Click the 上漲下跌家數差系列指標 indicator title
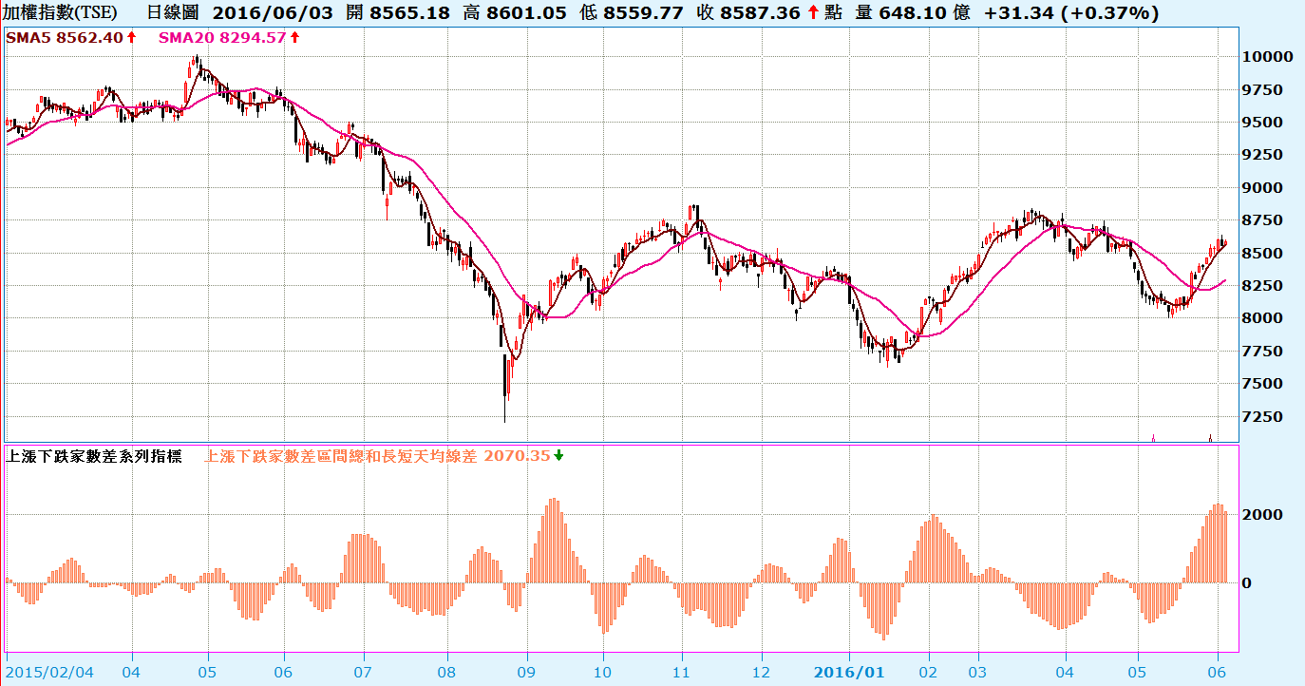Screen dimensions: 1305x686 [x=93, y=456]
